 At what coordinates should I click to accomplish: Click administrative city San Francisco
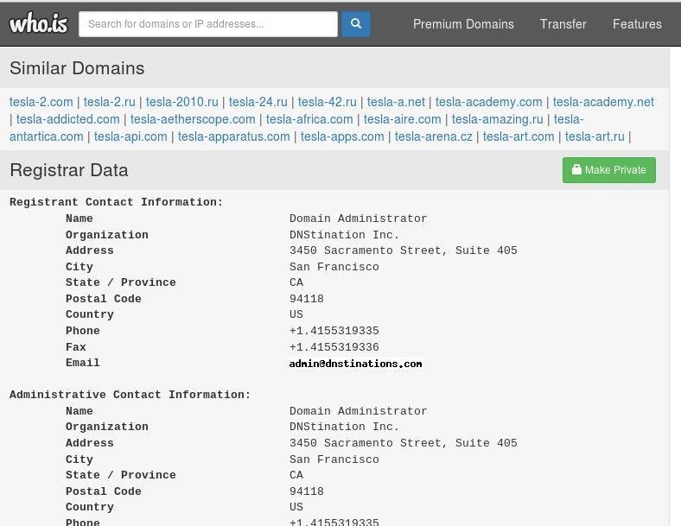[334, 459]
